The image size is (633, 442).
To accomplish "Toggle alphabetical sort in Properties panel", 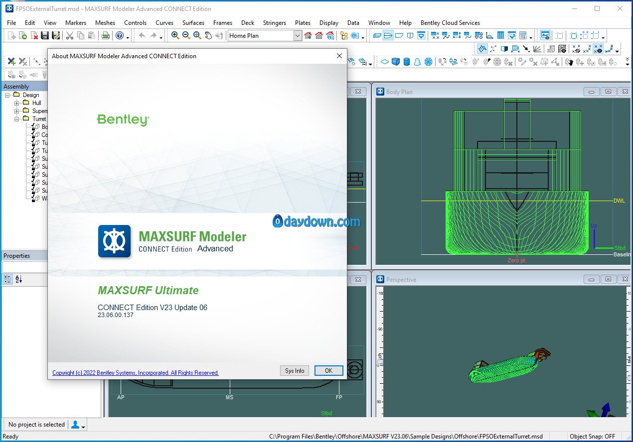I will pyautogui.click(x=18, y=280).
